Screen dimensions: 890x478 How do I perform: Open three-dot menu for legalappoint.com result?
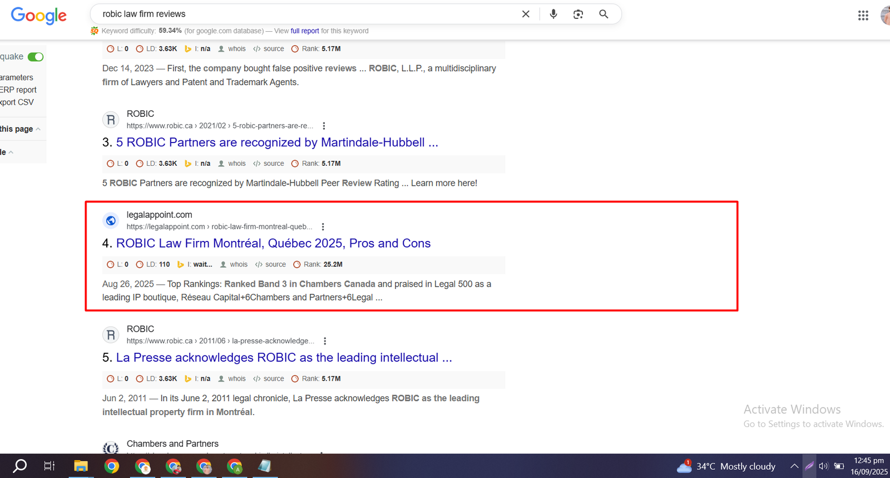coord(323,226)
